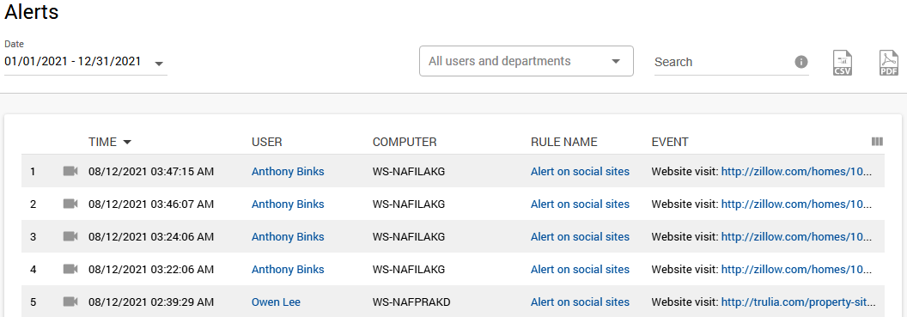
Task: Play video recording for row 3
Action: coord(70,236)
